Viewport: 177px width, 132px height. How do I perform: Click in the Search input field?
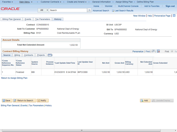click(68, 10)
